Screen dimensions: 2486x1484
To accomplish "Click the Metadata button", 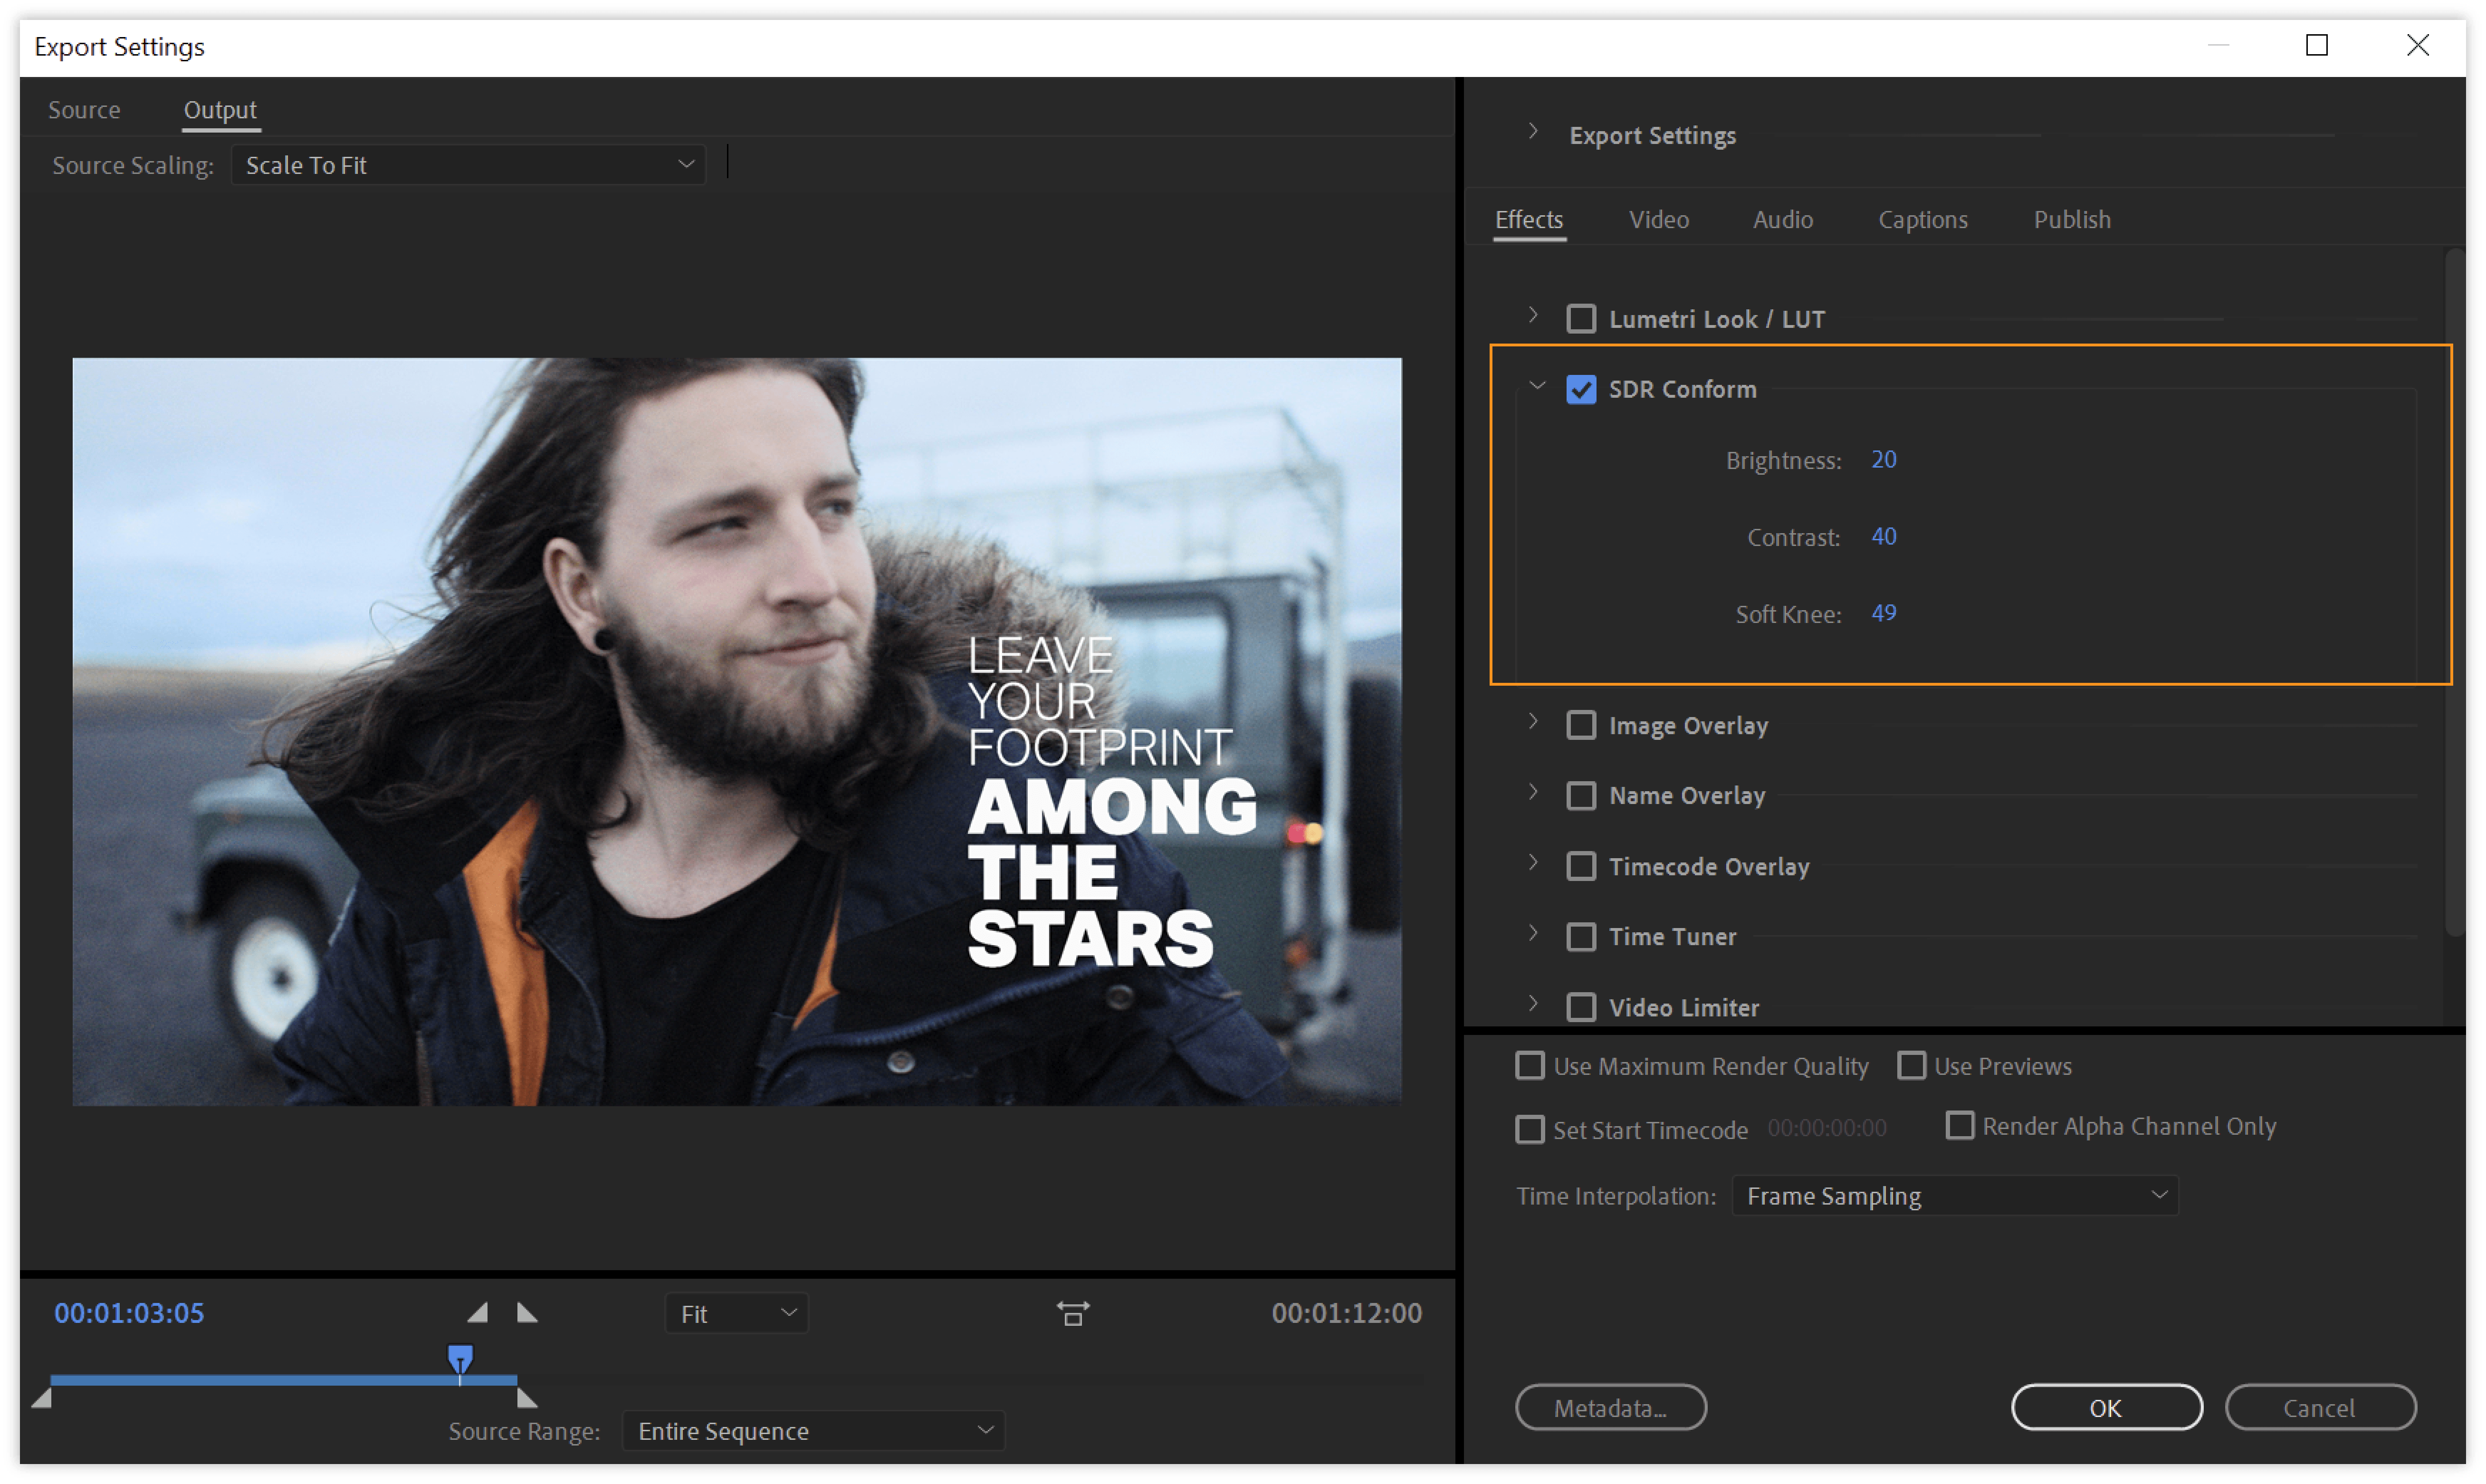I will [1610, 1407].
